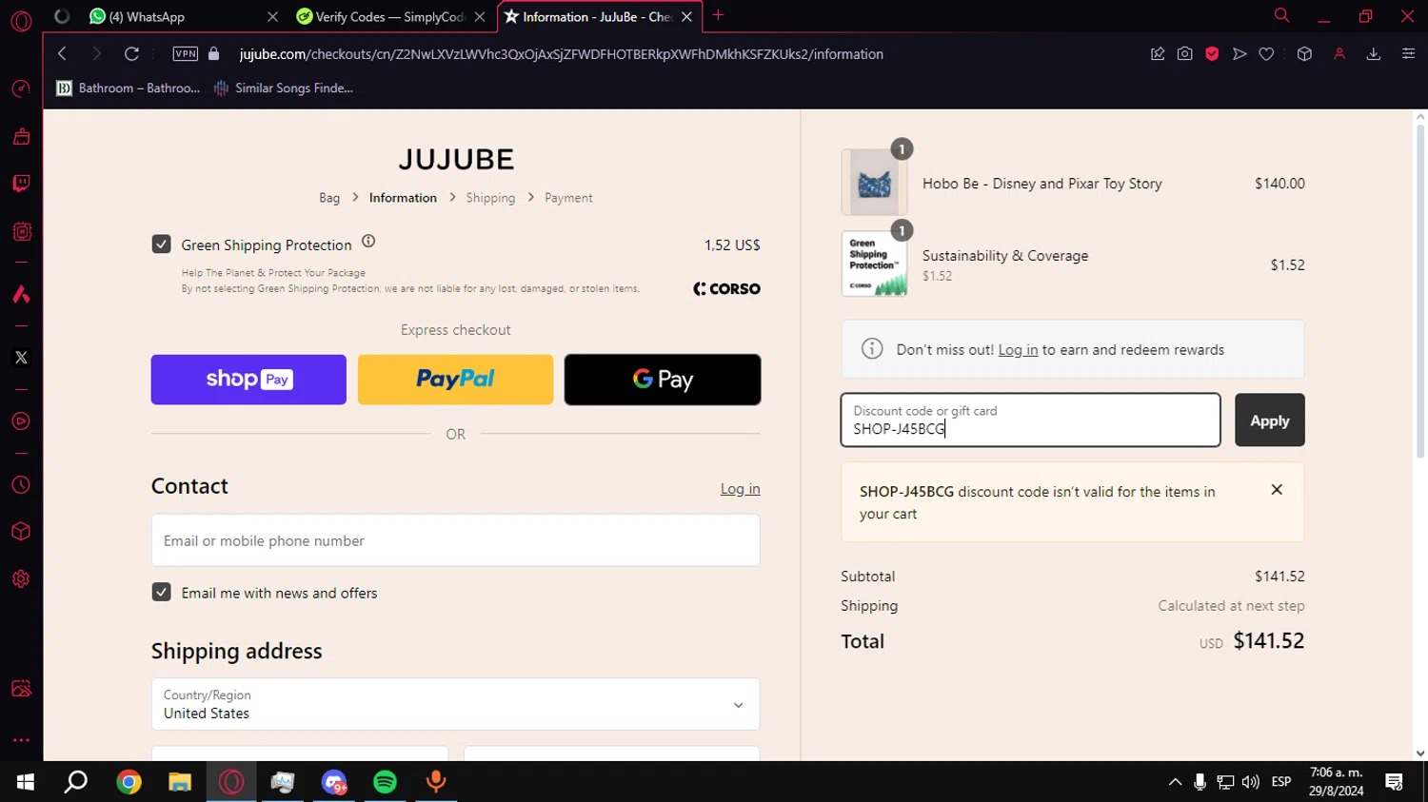Click the discount code or gift card field
Screen dimensions: 1428x802
point(1030,420)
